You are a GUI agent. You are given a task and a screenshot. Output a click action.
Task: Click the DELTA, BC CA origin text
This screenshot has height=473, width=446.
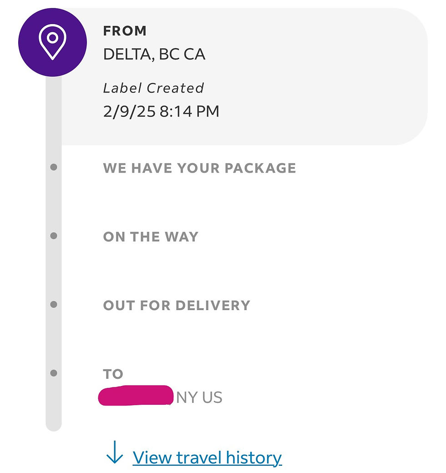point(154,54)
